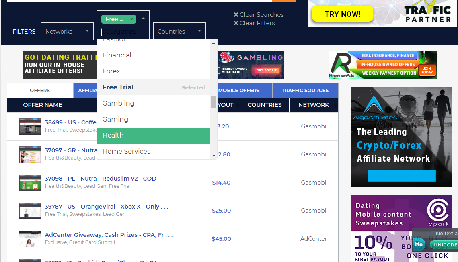Click the Clear Searches link
Screen dimensions: 458x262
click(262, 14)
